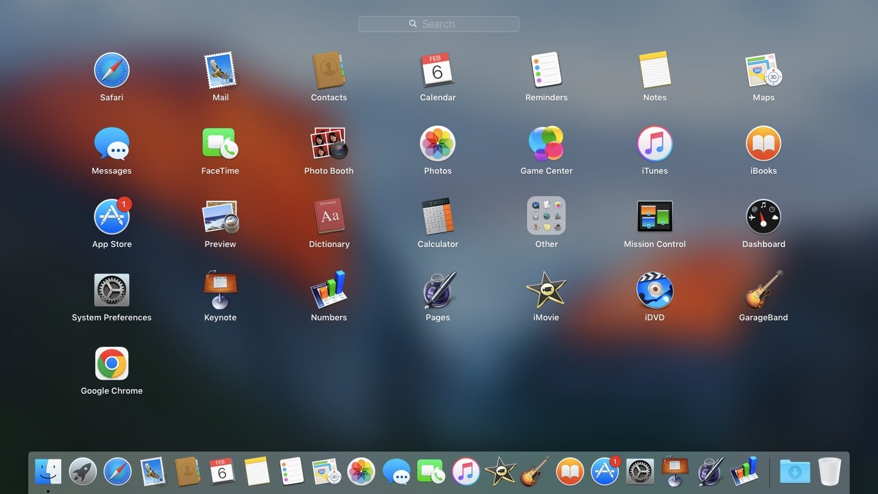
Task: Open Messages from the Dock
Action: [396, 471]
